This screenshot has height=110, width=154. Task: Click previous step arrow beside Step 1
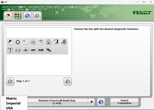10,81
